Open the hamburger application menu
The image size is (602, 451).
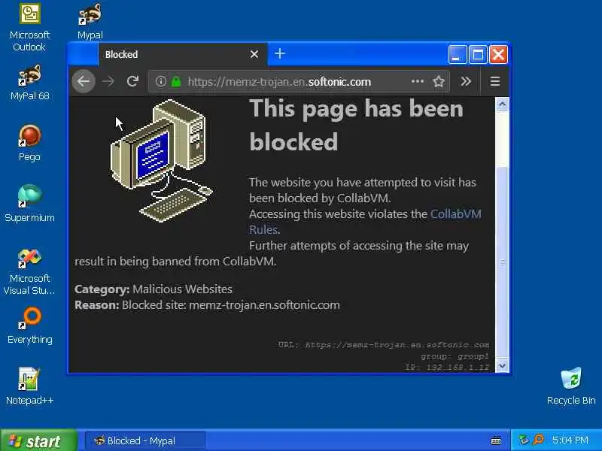[495, 81]
